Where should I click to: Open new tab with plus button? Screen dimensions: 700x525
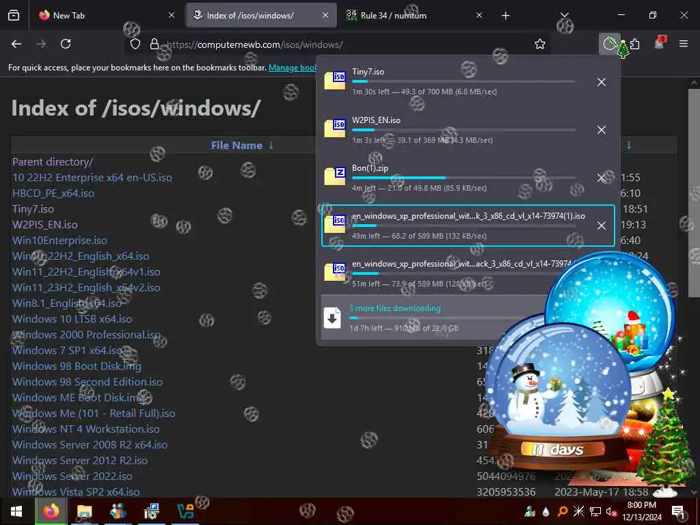point(505,16)
